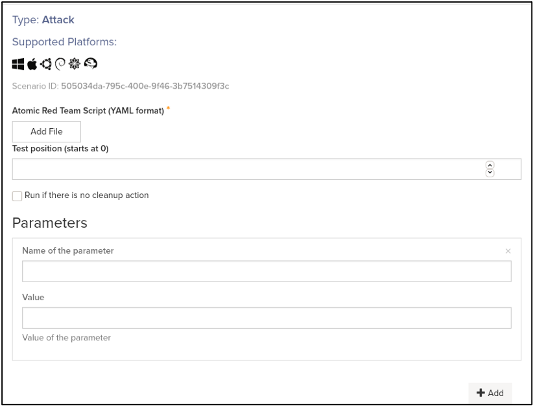Screen dimensions: 533x407
Task: Click the Scenario ID value text
Action: click(145, 86)
